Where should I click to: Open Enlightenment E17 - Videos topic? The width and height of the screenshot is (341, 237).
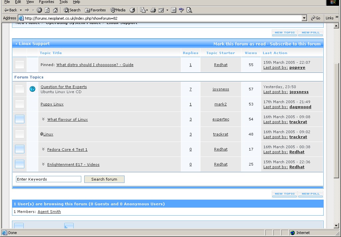pos(73,165)
